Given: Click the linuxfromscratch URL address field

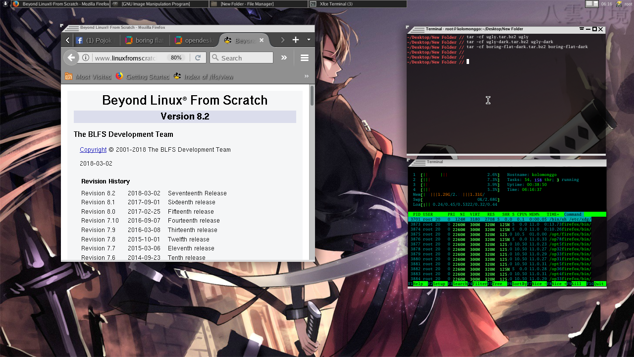Looking at the screenshot, I should click(126, 58).
